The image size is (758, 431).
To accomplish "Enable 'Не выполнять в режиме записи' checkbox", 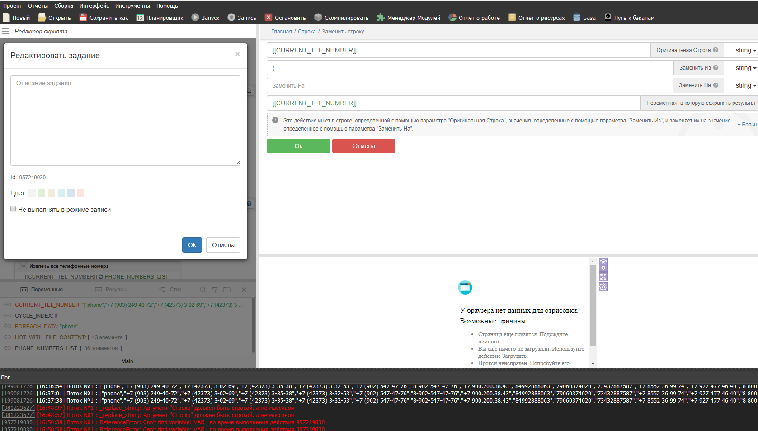I will [x=13, y=209].
